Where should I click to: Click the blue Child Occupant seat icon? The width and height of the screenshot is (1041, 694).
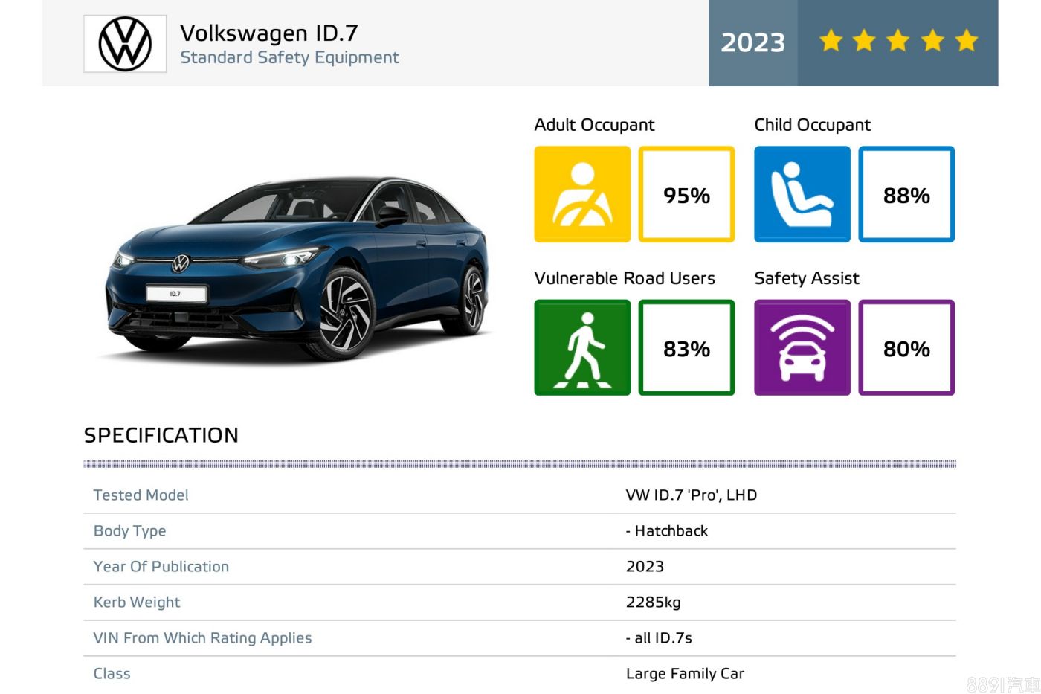(x=802, y=194)
